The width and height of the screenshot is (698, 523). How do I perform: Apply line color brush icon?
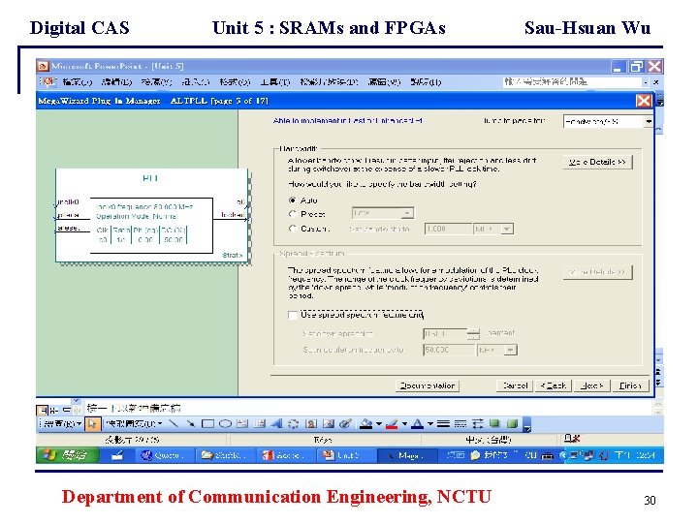tap(392, 424)
